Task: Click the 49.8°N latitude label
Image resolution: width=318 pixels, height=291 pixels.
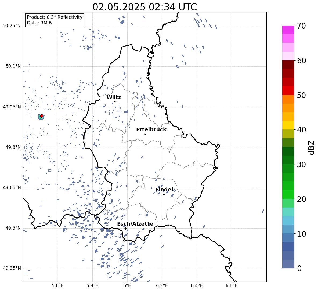Action: click(x=13, y=147)
